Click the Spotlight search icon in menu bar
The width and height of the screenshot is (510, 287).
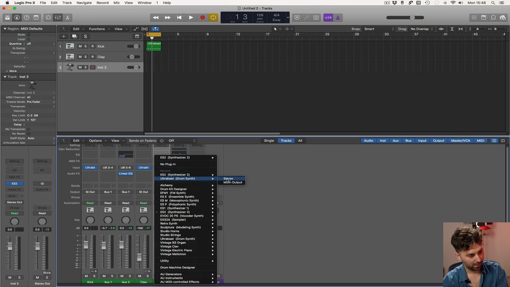(x=493, y=3)
